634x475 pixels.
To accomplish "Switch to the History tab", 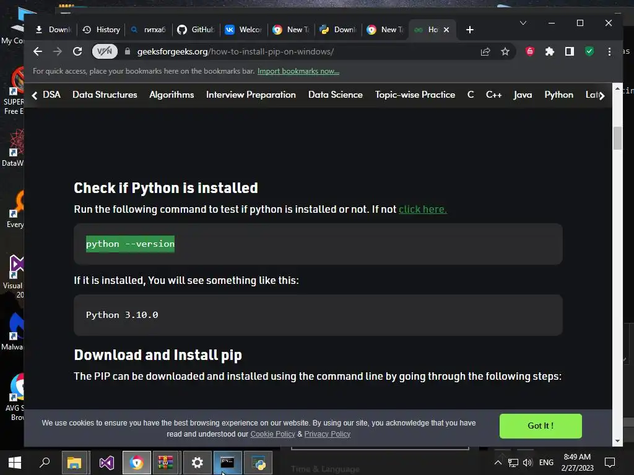I will (x=102, y=30).
